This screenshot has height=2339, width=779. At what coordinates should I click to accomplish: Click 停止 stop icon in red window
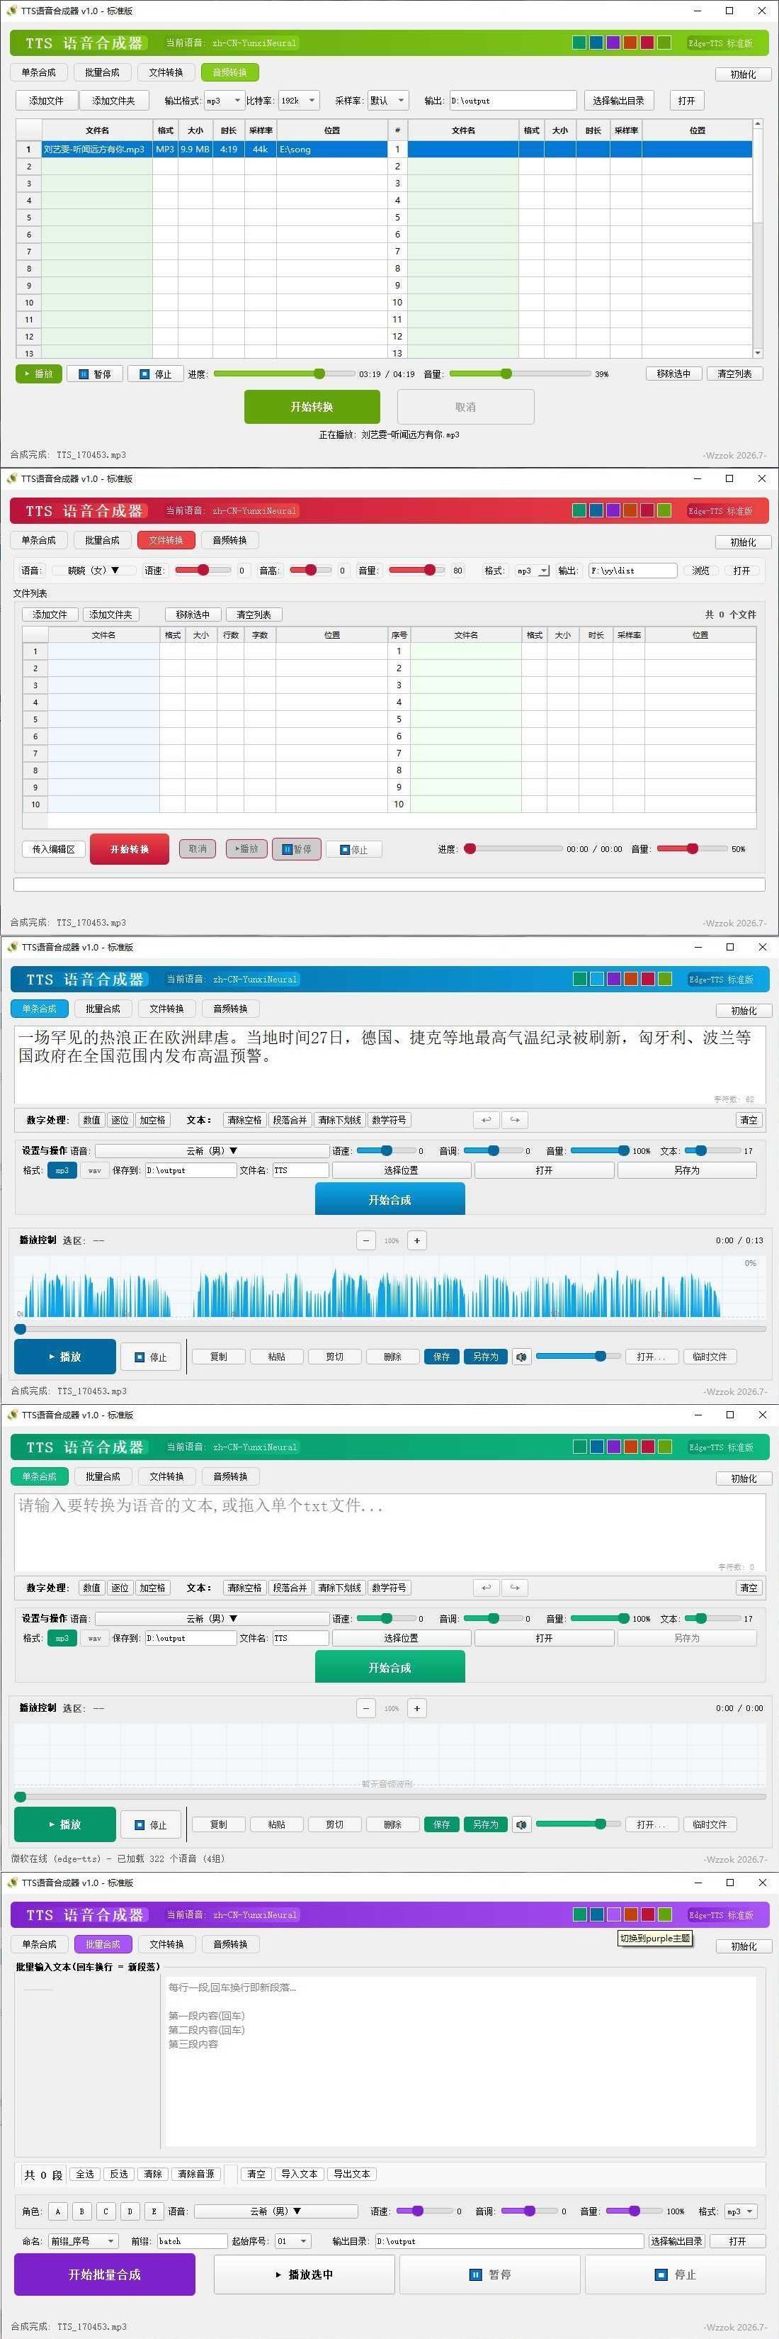353,849
